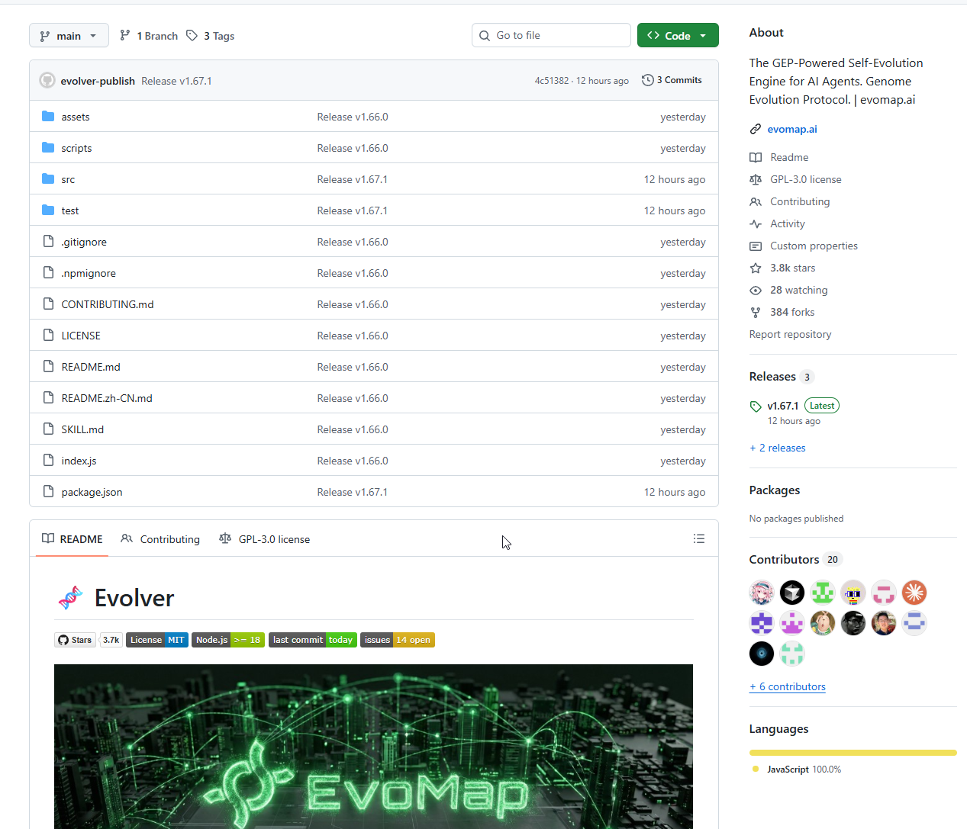This screenshot has width=967, height=829.
Task: Open the LICENSE file
Action: point(81,336)
